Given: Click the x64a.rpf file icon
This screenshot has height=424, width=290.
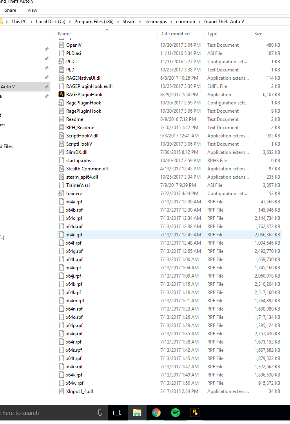Looking at the screenshot, I should click(x=62, y=202).
